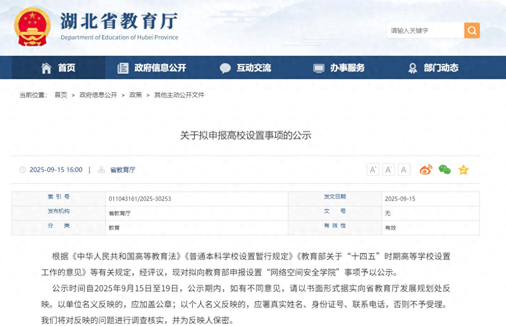Click the document icon beside 政府信息公开
The image size is (506, 326).
coord(123,67)
